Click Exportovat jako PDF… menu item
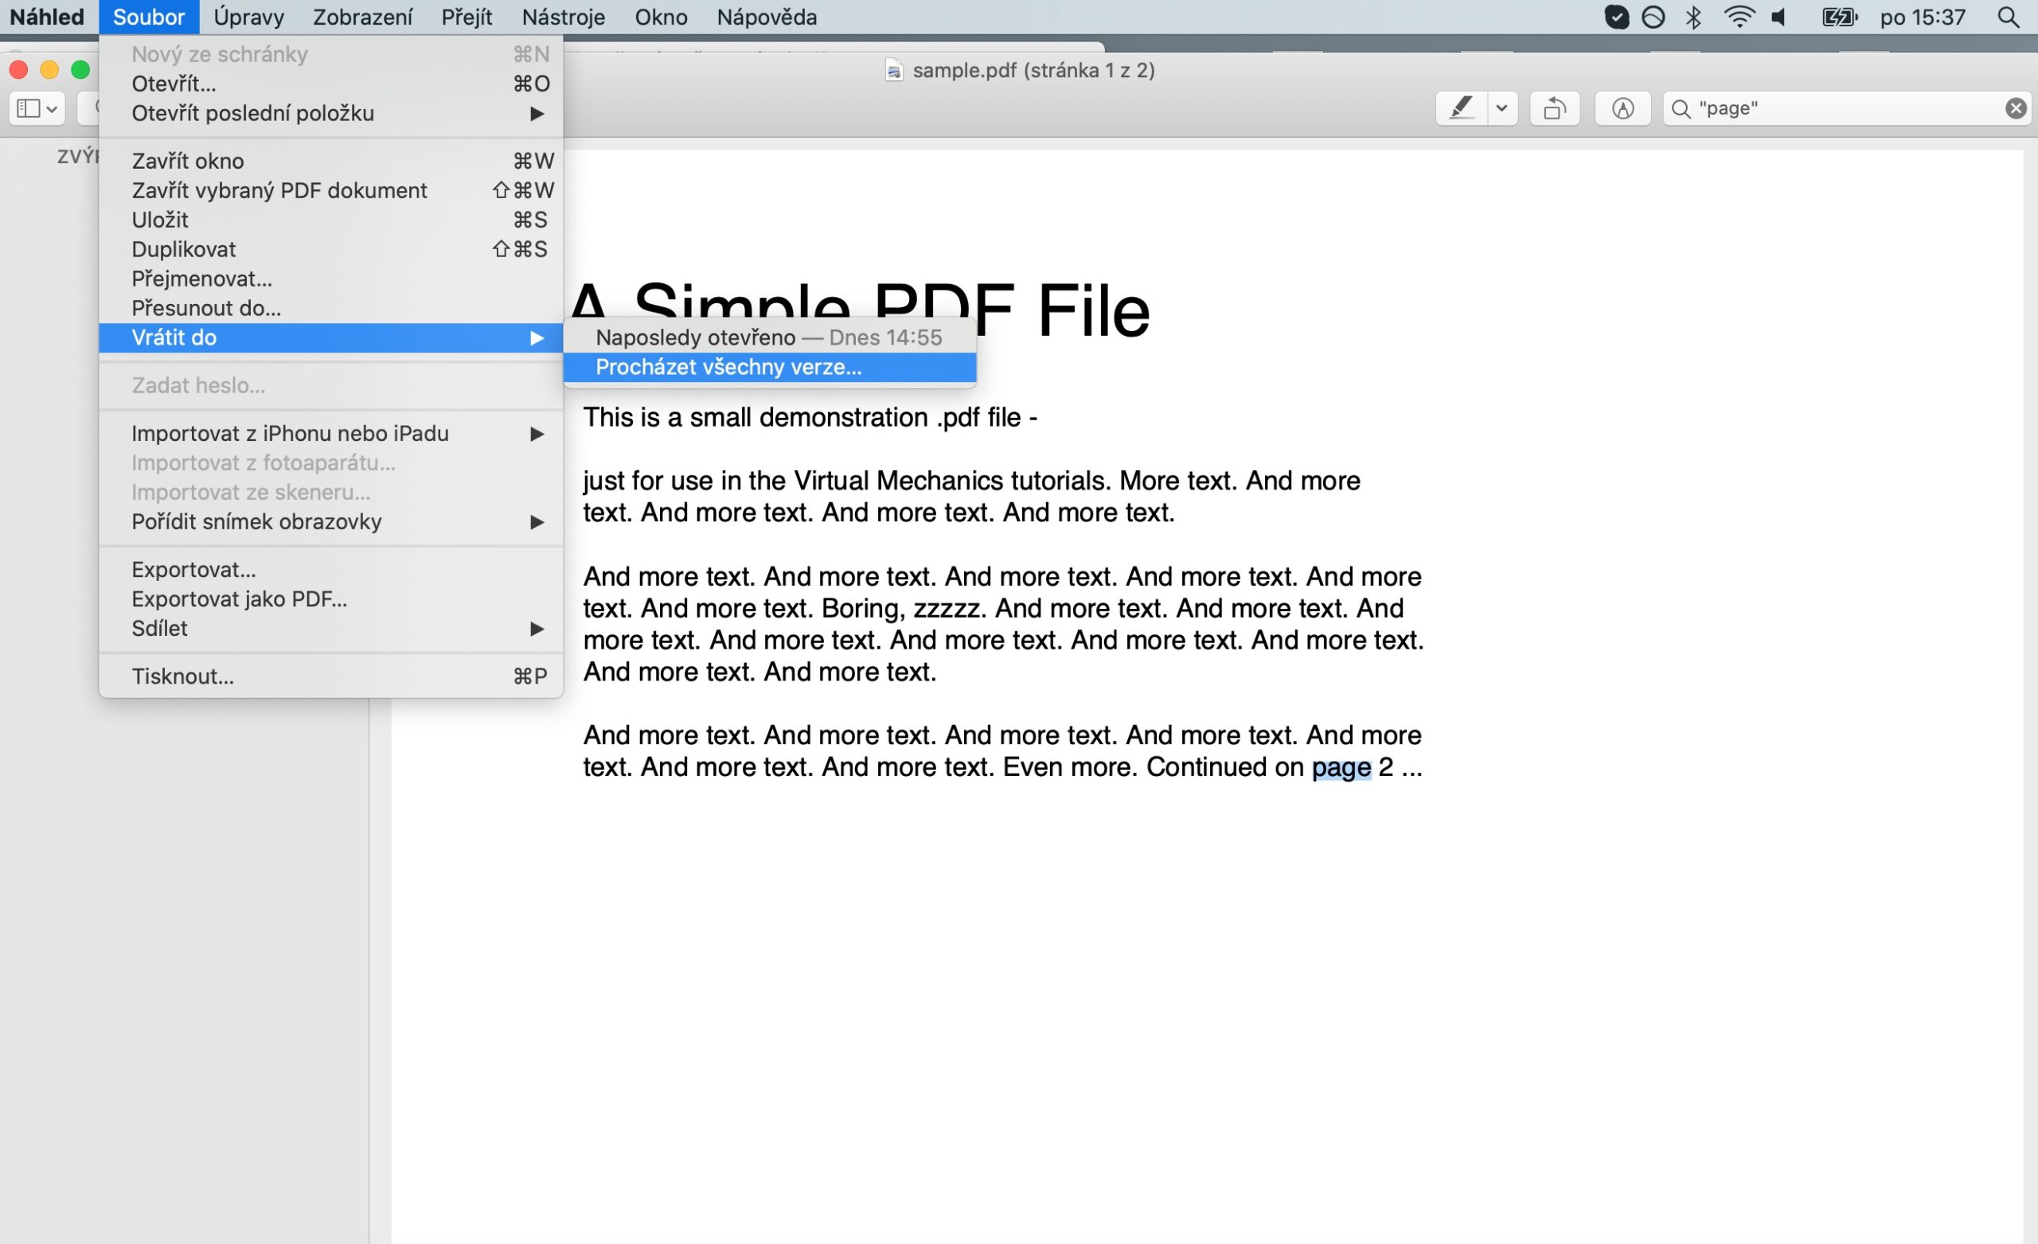The height and width of the screenshot is (1244, 2038). coord(239,599)
